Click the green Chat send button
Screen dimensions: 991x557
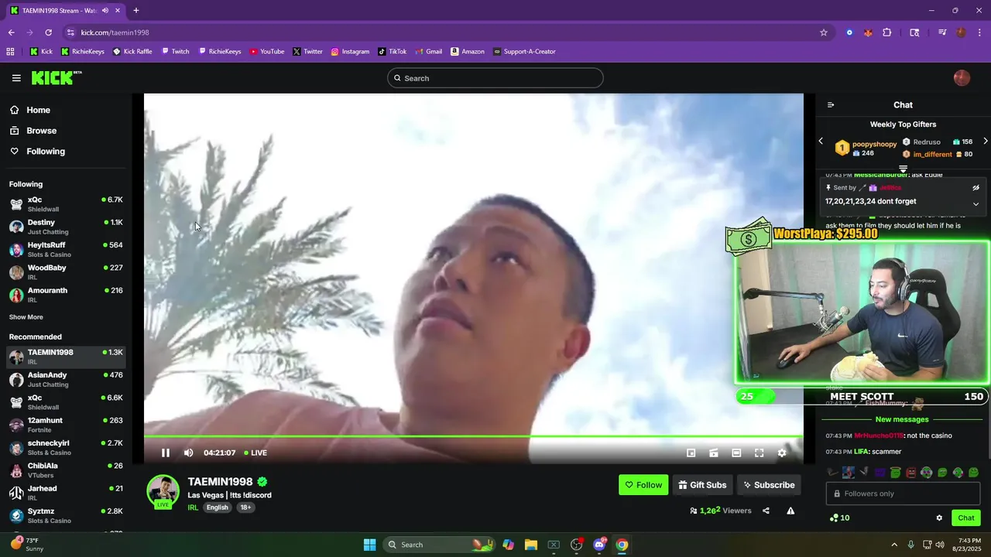pos(966,518)
